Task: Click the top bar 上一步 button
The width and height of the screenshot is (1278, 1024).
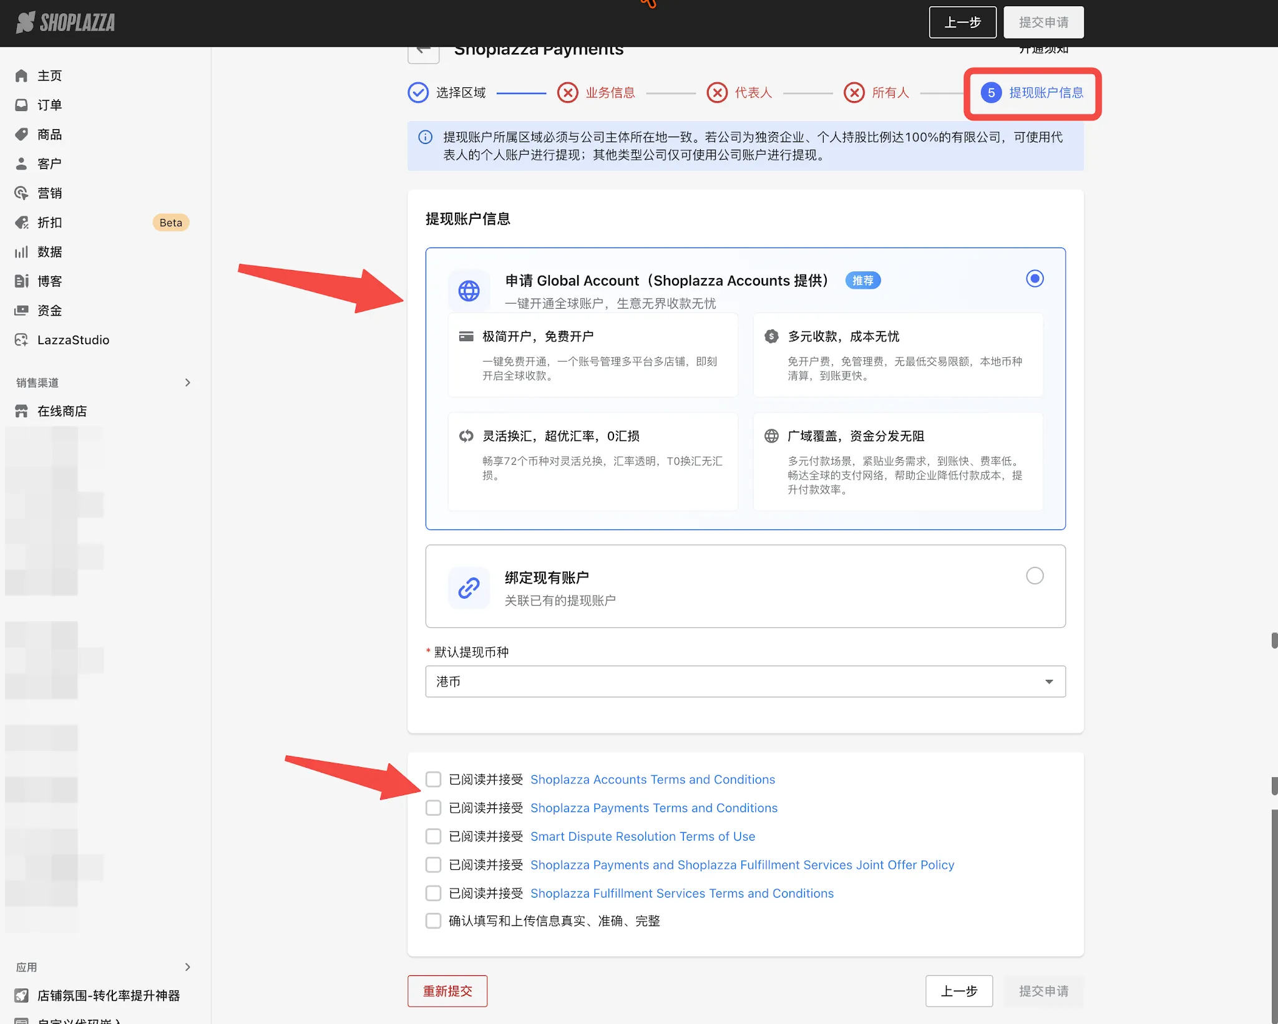Action: [x=962, y=22]
